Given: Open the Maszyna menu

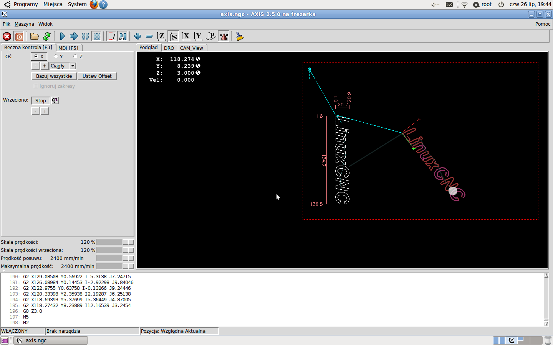Looking at the screenshot, I should click(24, 24).
